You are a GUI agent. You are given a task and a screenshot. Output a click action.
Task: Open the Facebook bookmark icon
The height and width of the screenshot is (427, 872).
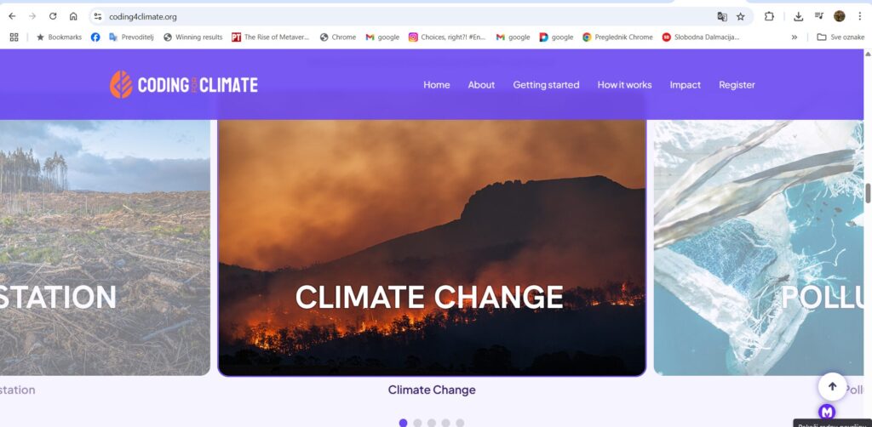point(95,37)
